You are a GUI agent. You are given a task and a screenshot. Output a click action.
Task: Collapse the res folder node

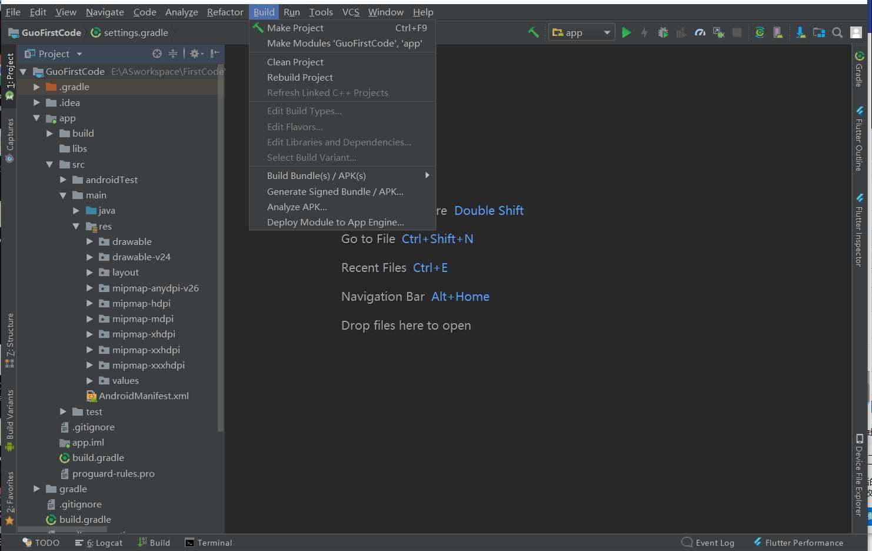click(x=76, y=226)
